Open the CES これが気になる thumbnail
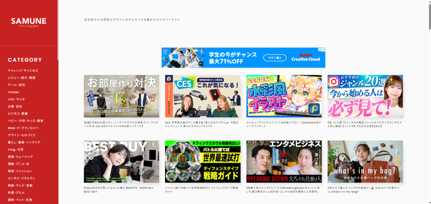The image size is (431, 204). [202, 96]
